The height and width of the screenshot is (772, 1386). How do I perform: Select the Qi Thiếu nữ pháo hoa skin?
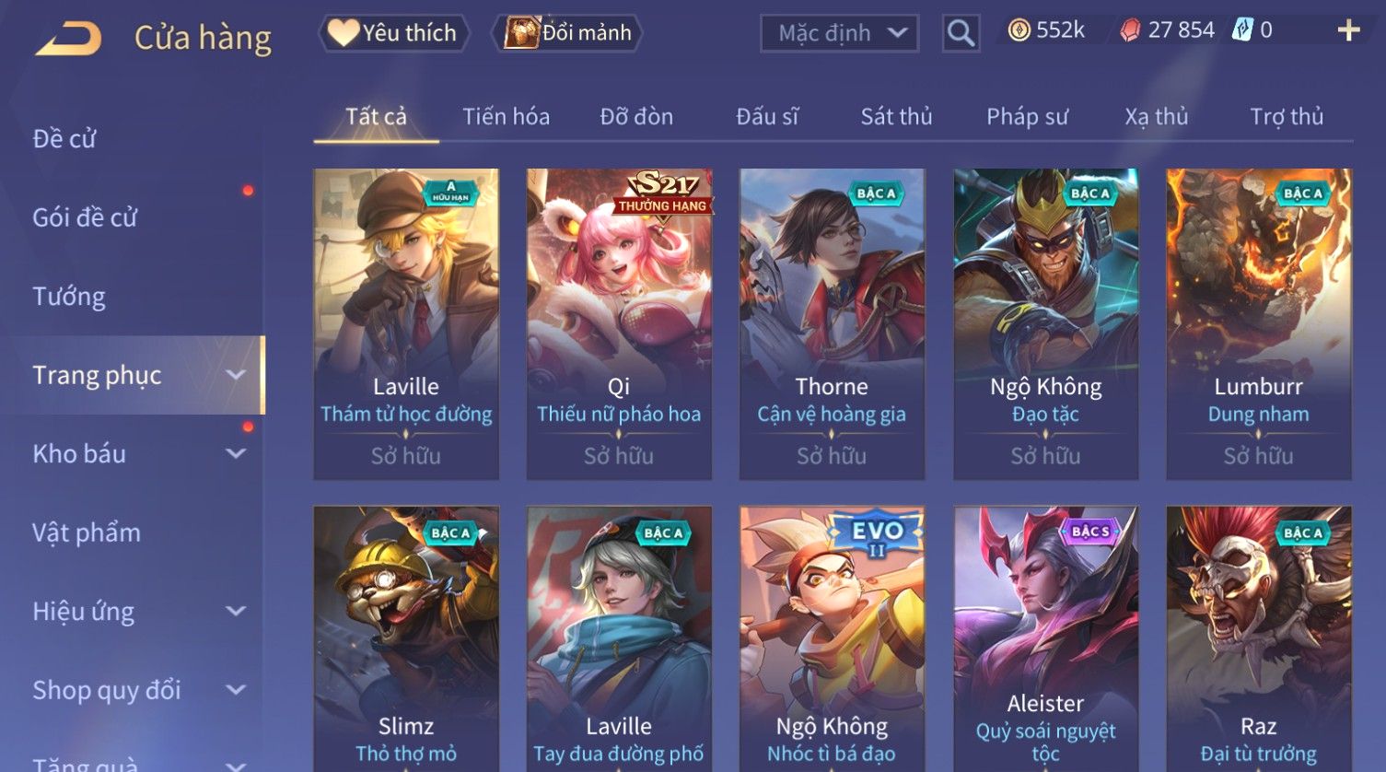(x=619, y=323)
